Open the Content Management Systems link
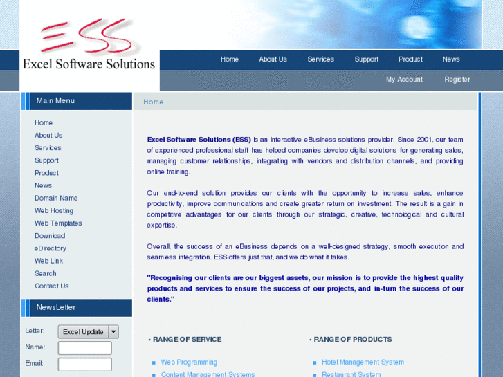This screenshot has height=377, width=503. click(x=208, y=374)
